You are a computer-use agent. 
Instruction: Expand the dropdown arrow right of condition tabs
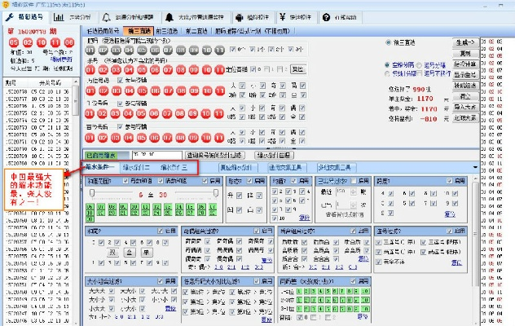point(475,167)
